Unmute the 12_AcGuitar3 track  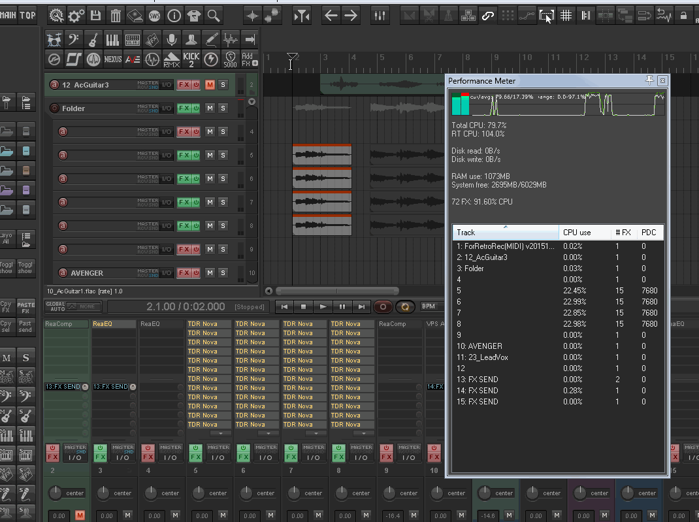tap(210, 85)
